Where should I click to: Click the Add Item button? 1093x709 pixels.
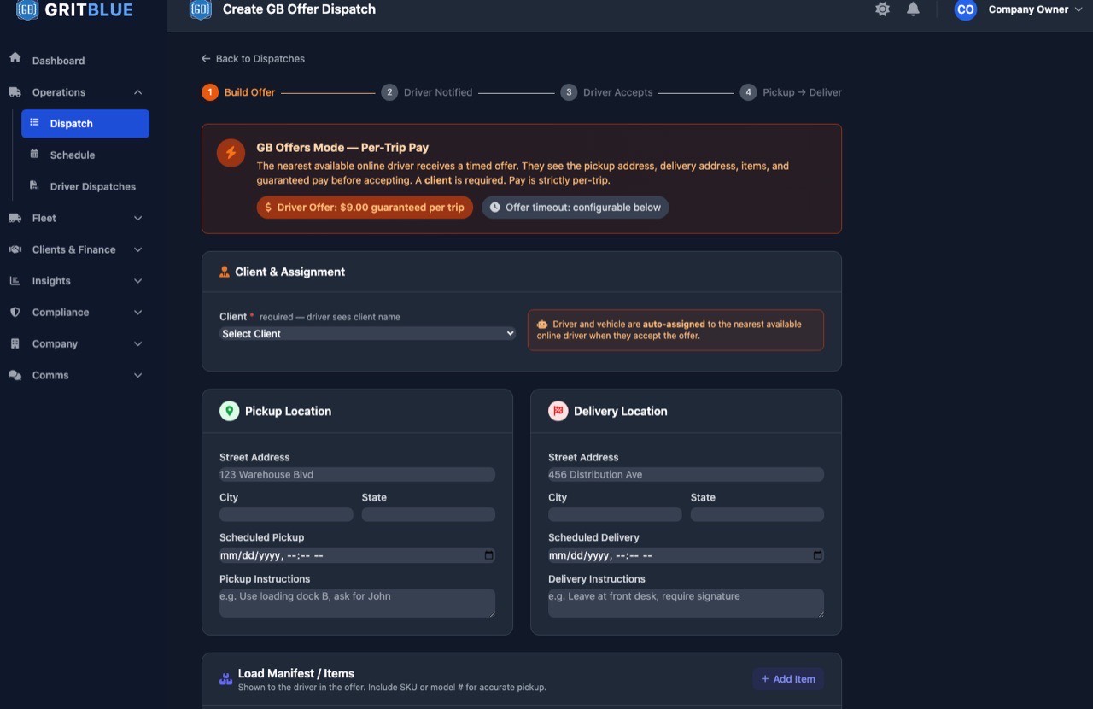(787, 679)
